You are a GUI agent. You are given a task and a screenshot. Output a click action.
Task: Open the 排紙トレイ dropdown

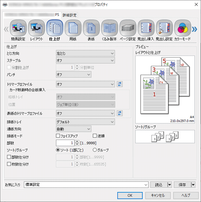86,122
